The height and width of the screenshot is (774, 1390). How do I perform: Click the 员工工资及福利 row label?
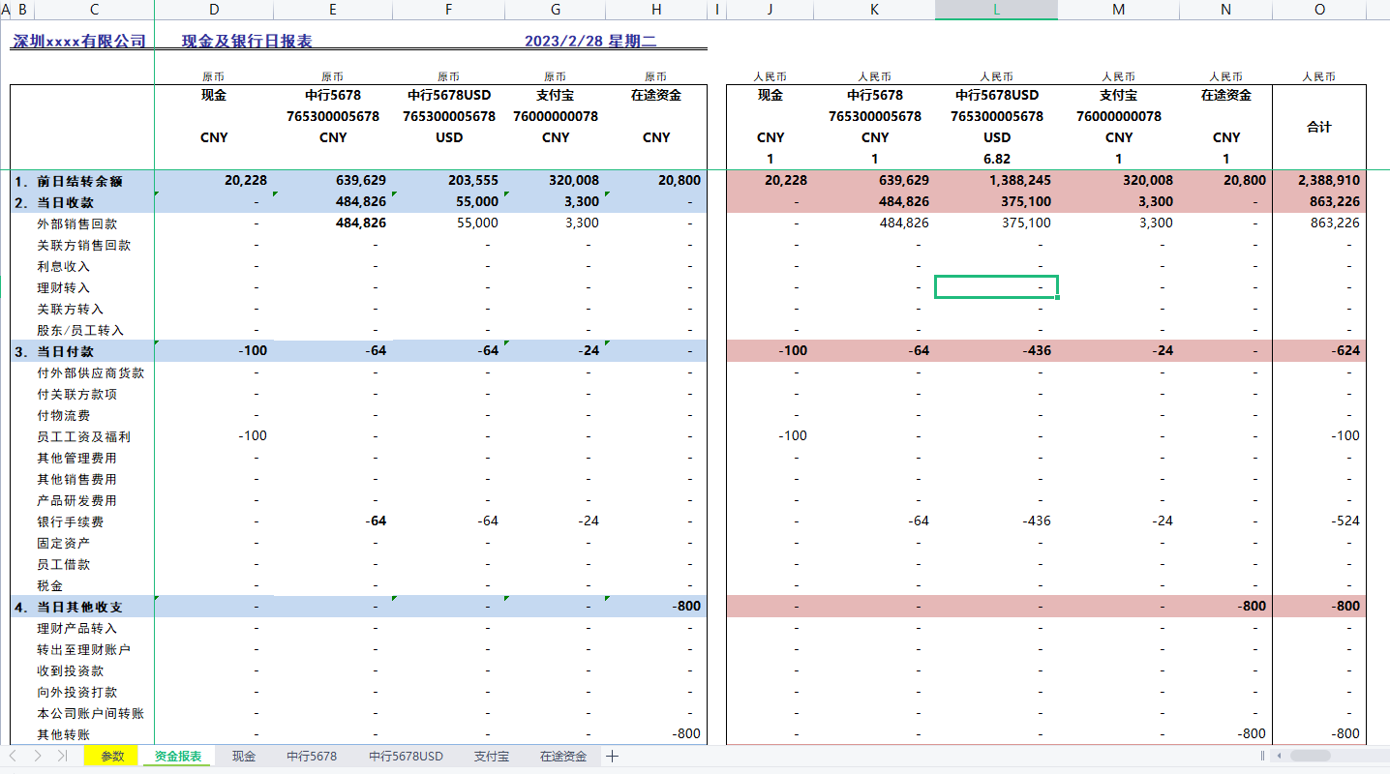point(84,436)
